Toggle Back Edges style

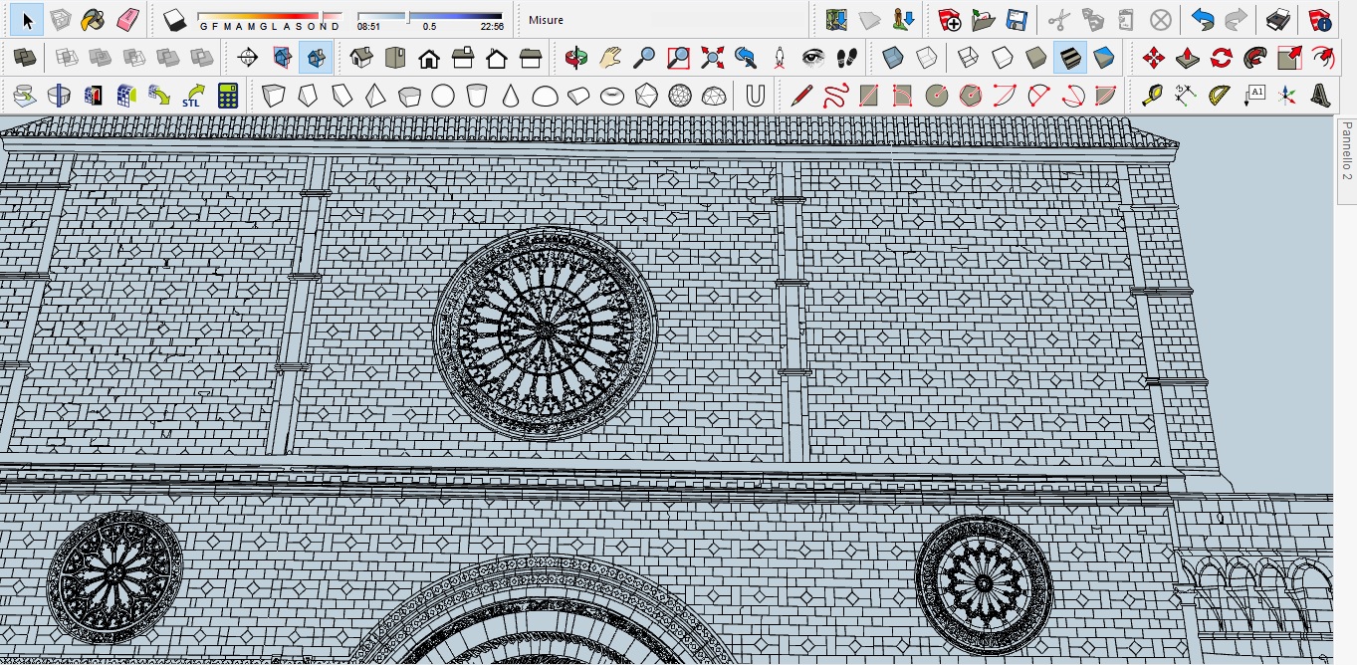click(x=927, y=58)
